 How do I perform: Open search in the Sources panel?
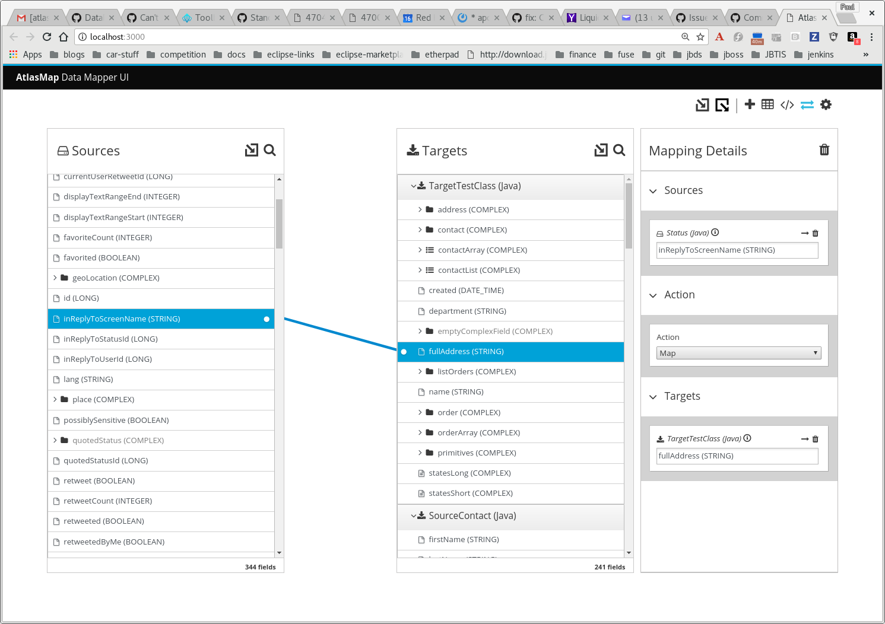pos(270,150)
